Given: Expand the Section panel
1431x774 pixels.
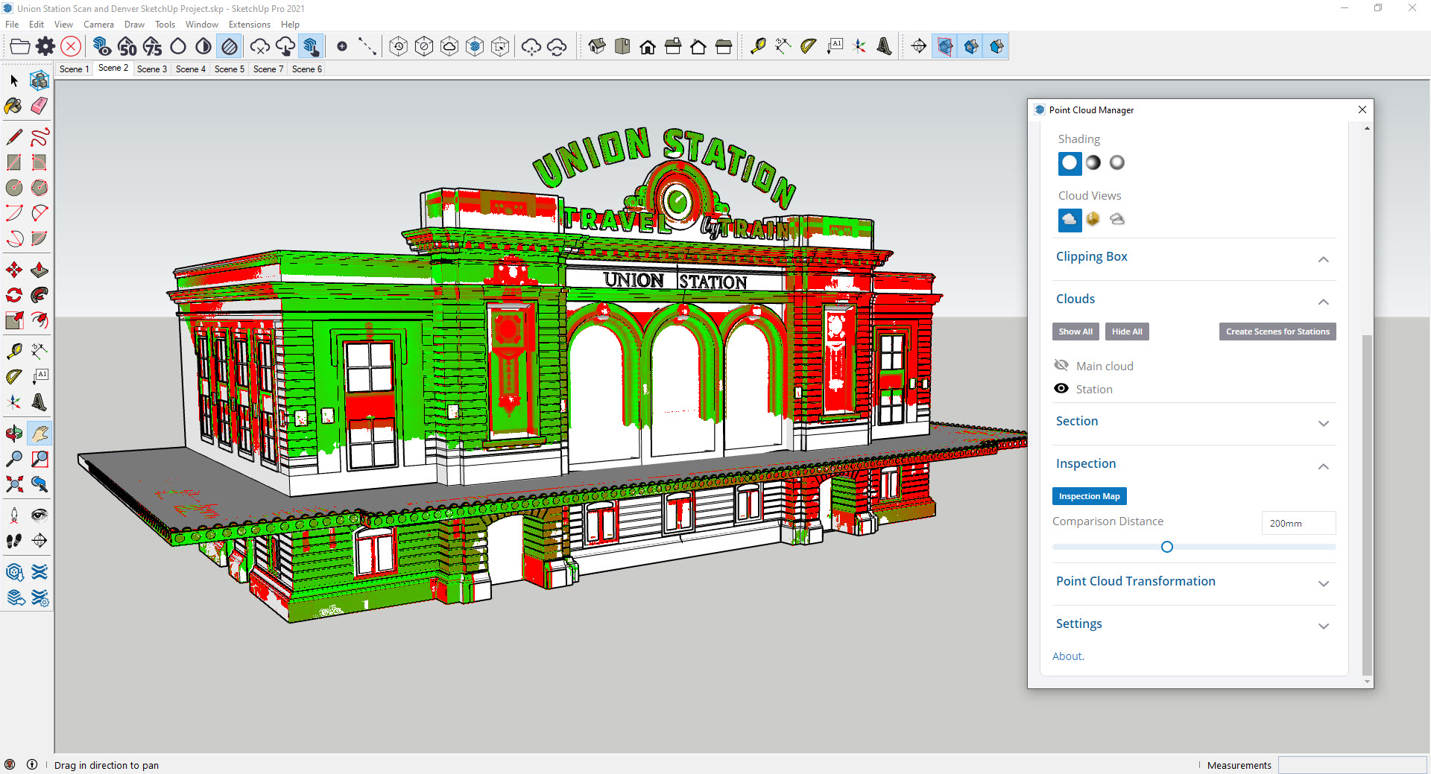Looking at the screenshot, I should point(1324,424).
